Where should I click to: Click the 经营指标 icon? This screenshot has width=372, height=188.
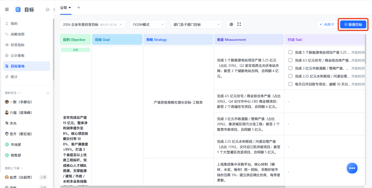7,45
